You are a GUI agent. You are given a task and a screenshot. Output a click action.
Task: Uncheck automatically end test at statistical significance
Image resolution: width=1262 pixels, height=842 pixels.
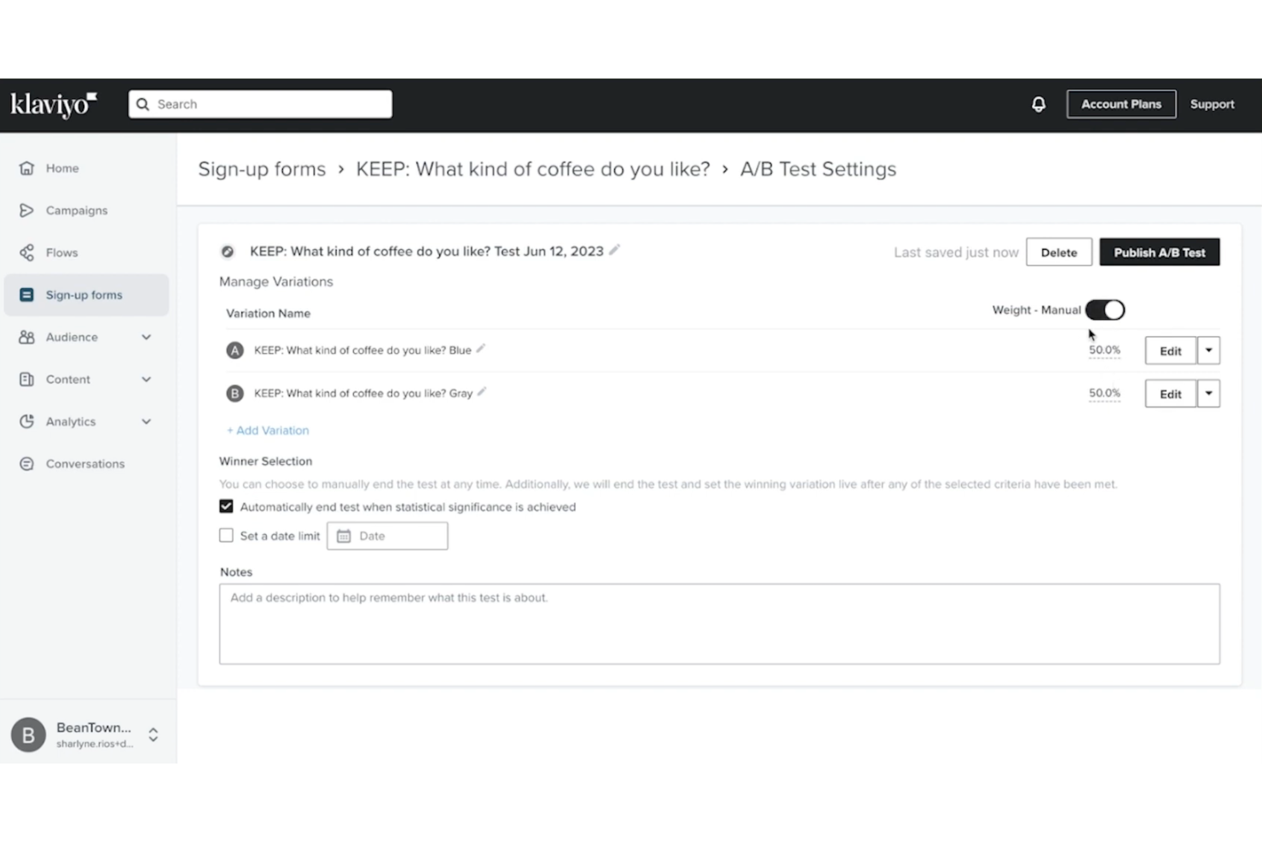pyautogui.click(x=226, y=506)
